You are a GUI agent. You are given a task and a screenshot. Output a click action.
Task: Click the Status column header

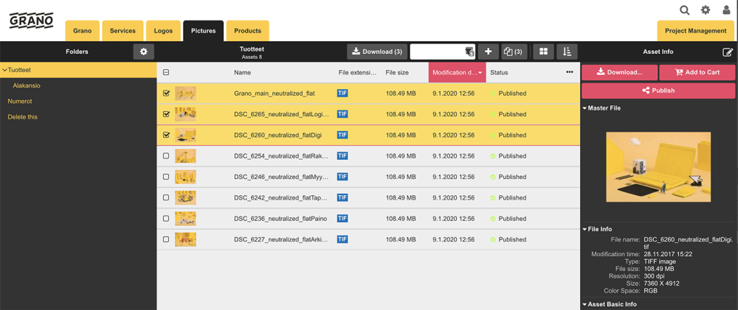(x=499, y=73)
